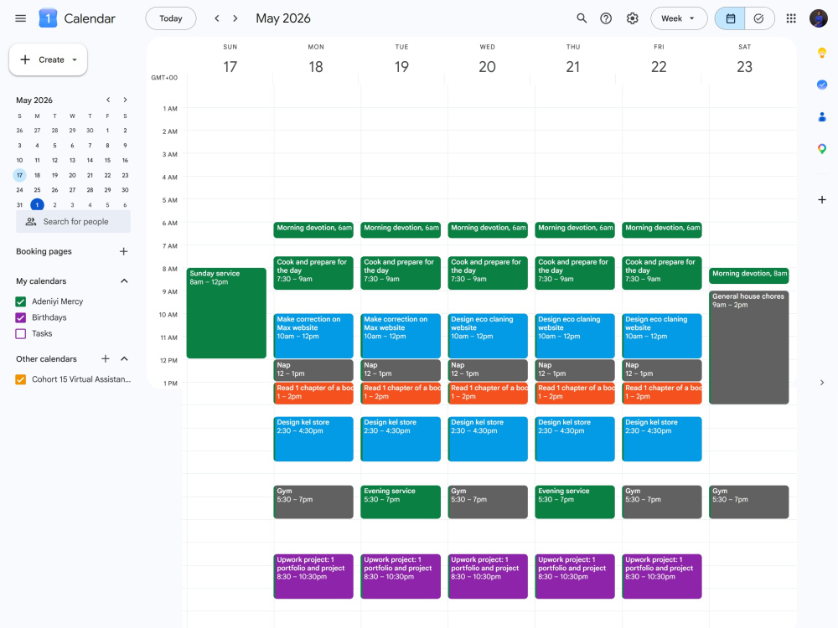Viewport: 838px width, 628px height.
Task: Open Tuesday's Evening service event
Action: click(401, 502)
